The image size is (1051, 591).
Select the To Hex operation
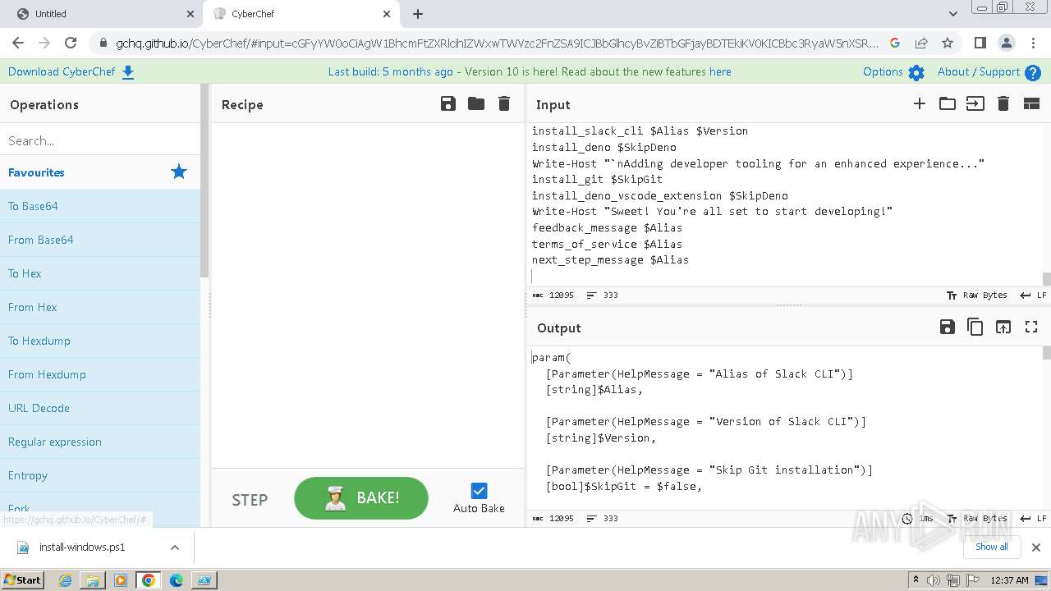[100, 273]
